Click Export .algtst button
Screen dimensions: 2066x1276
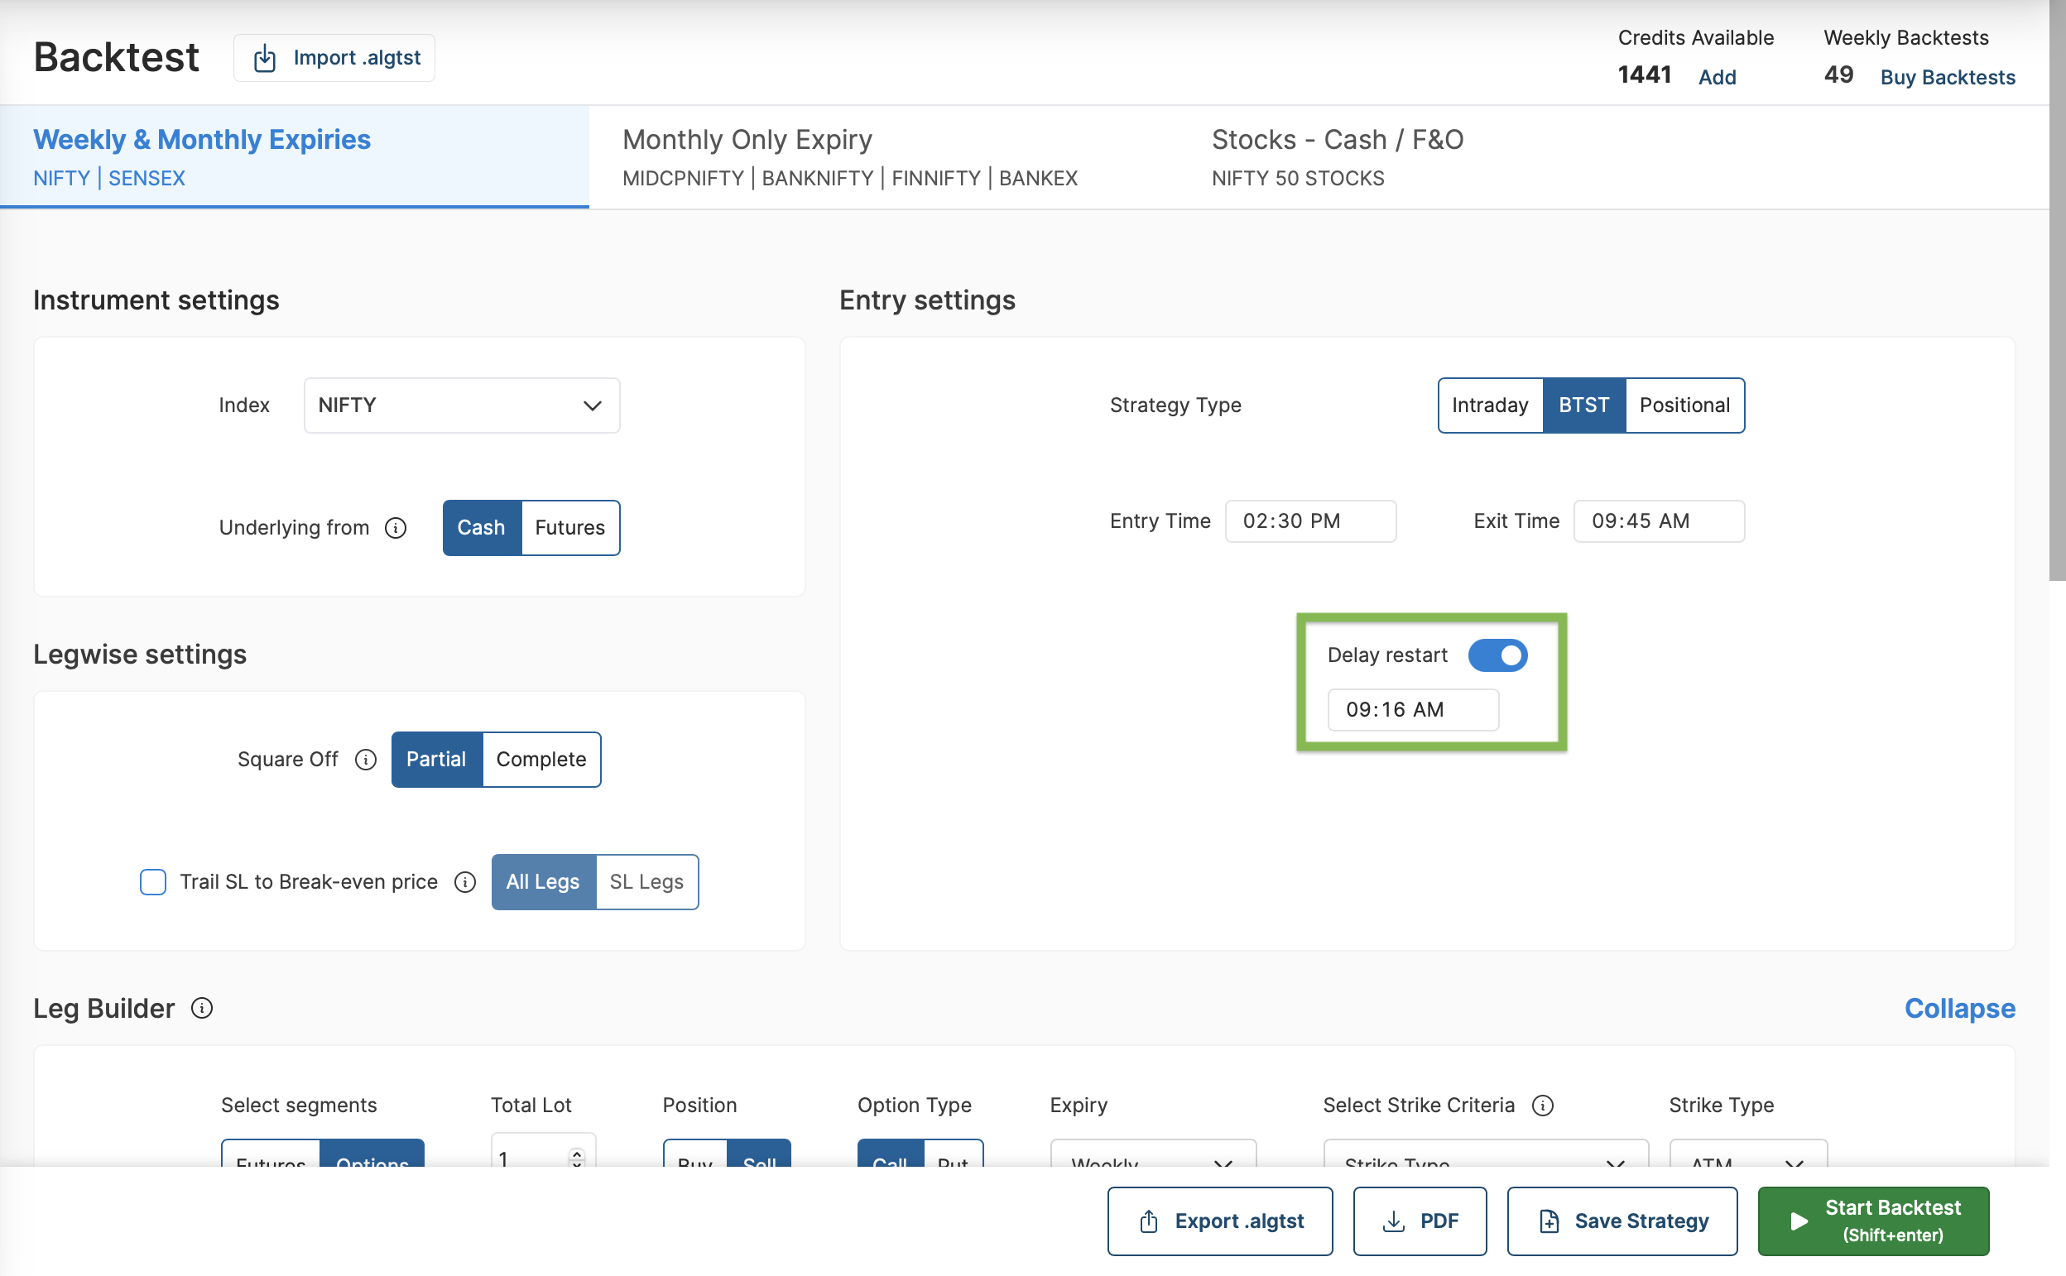tap(1220, 1221)
